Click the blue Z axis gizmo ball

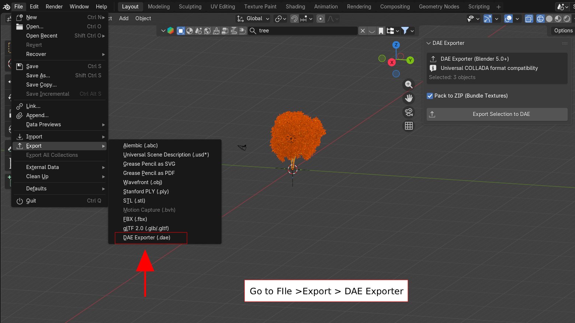396,45
